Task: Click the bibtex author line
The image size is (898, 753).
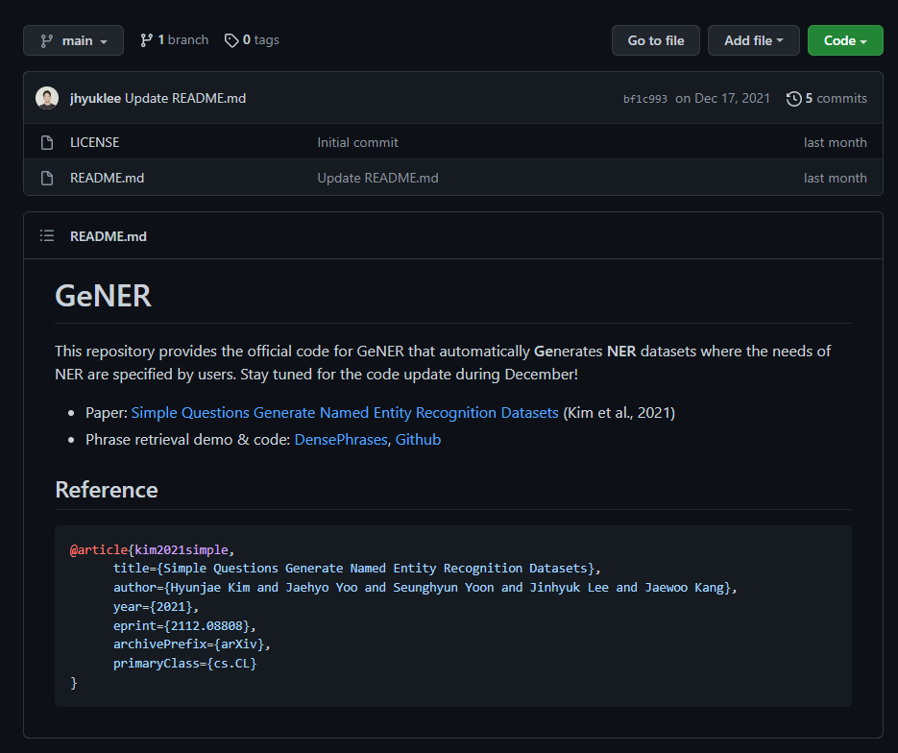Action: 425,588
